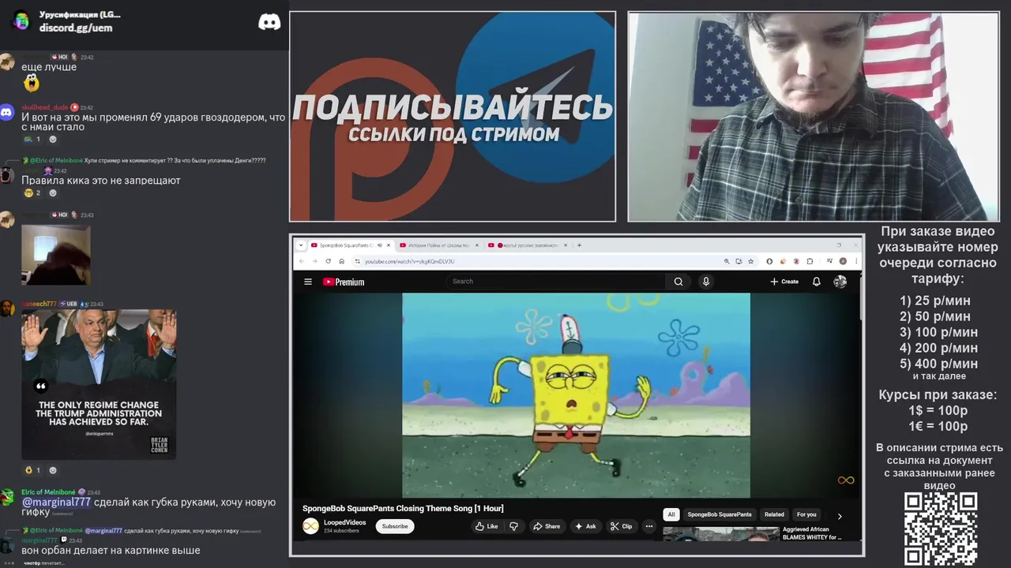The image size is (1011, 568).
Task: Open more actions three-dot menu under video
Action: tap(649, 526)
